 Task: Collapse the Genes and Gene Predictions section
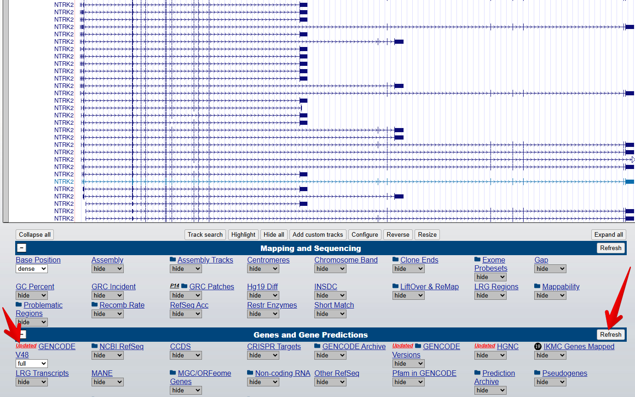point(22,335)
